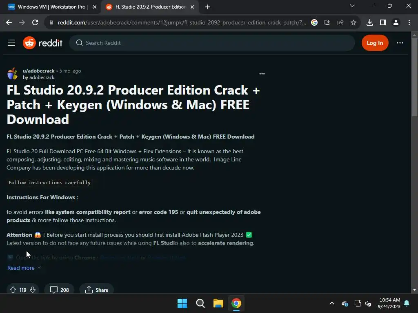The width and height of the screenshot is (418, 313).
Task: Open Reddit hamburger menu
Action: click(x=11, y=43)
